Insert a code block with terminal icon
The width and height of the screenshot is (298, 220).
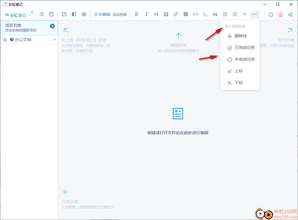[x=205, y=14]
